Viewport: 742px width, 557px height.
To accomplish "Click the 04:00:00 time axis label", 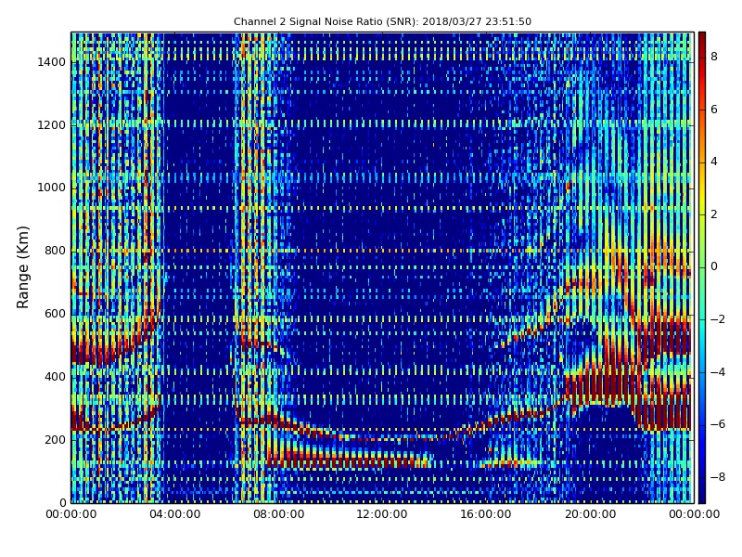I will coord(175,514).
